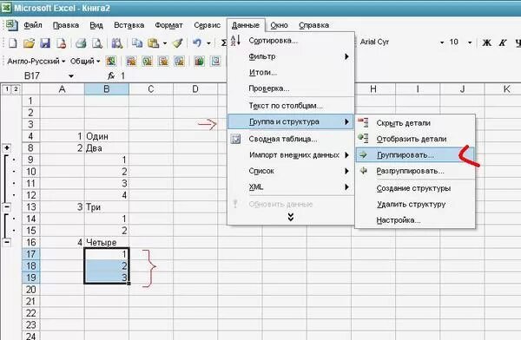Viewport: 521px width, 340px height.
Task: Select Проверка... menu entry
Action: (x=291, y=88)
